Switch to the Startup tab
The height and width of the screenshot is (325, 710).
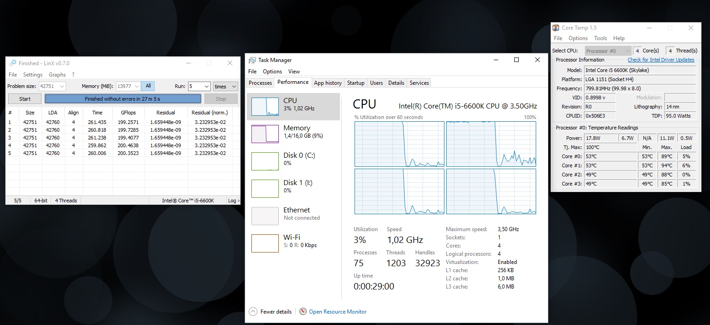[x=355, y=83]
